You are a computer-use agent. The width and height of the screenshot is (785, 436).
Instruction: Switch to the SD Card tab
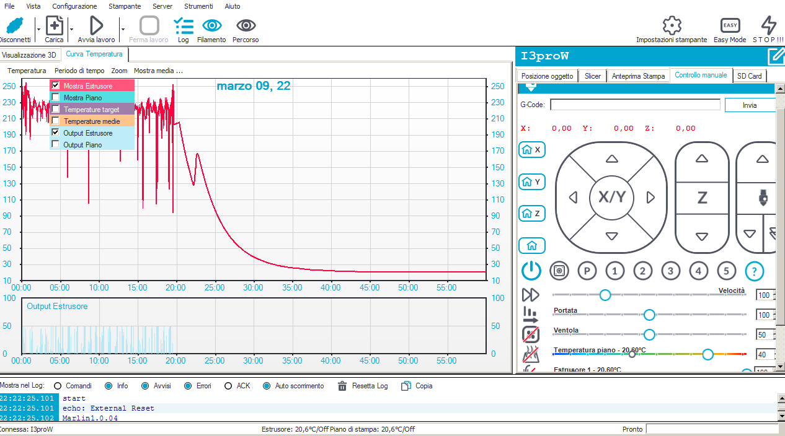coord(749,76)
